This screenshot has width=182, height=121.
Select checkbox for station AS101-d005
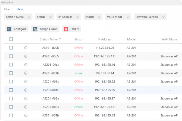(x=11, y=48)
